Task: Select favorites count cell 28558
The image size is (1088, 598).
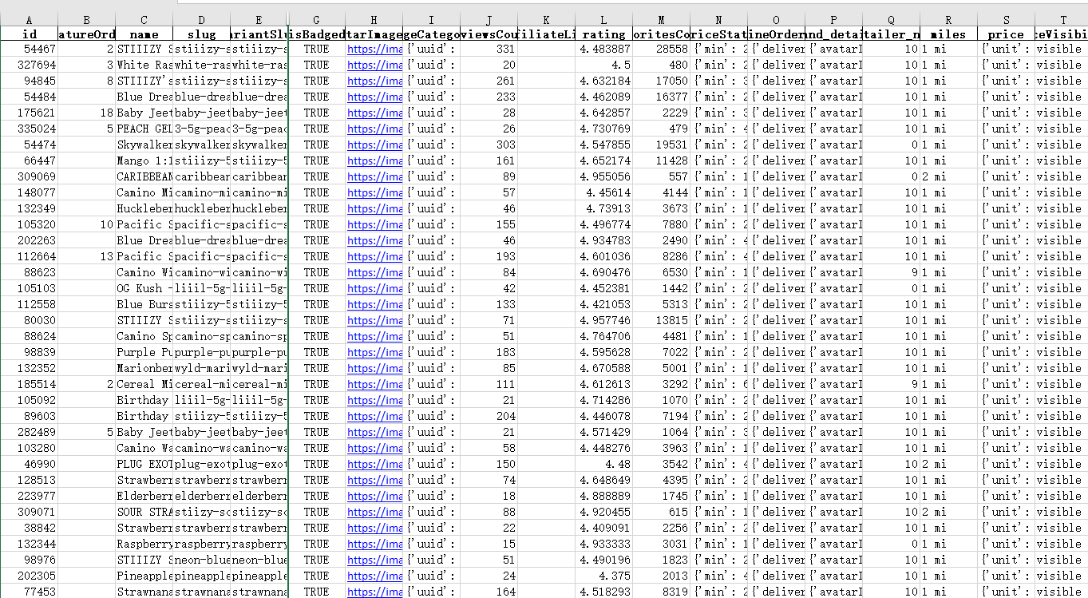Action: pos(661,49)
